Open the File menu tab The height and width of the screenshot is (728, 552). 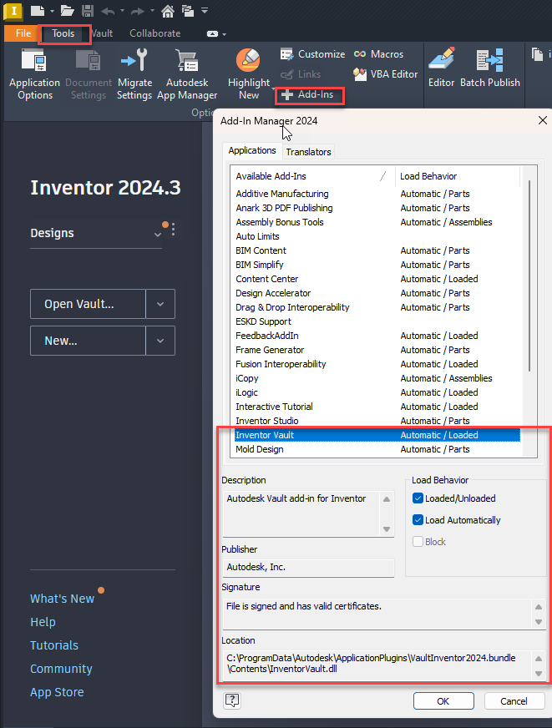click(23, 33)
